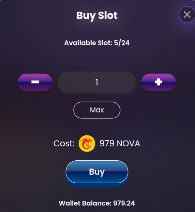This screenshot has width=195, height=212.
Task: Click the NOVA dragon coin icon
Action: pos(87,144)
